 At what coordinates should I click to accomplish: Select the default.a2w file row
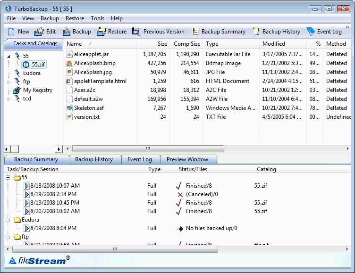click(x=207, y=99)
